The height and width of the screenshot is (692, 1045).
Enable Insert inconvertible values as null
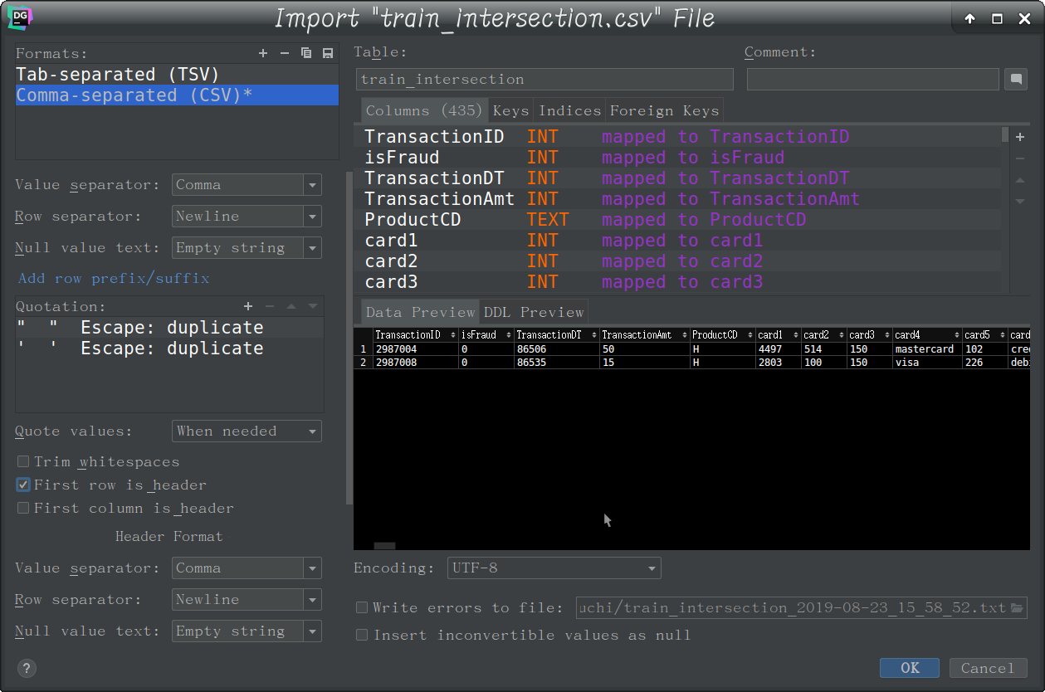pos(362,635)
